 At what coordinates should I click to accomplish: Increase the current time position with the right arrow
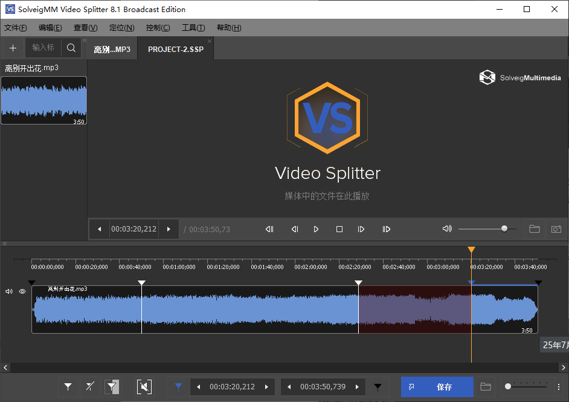tap(169, 229)
